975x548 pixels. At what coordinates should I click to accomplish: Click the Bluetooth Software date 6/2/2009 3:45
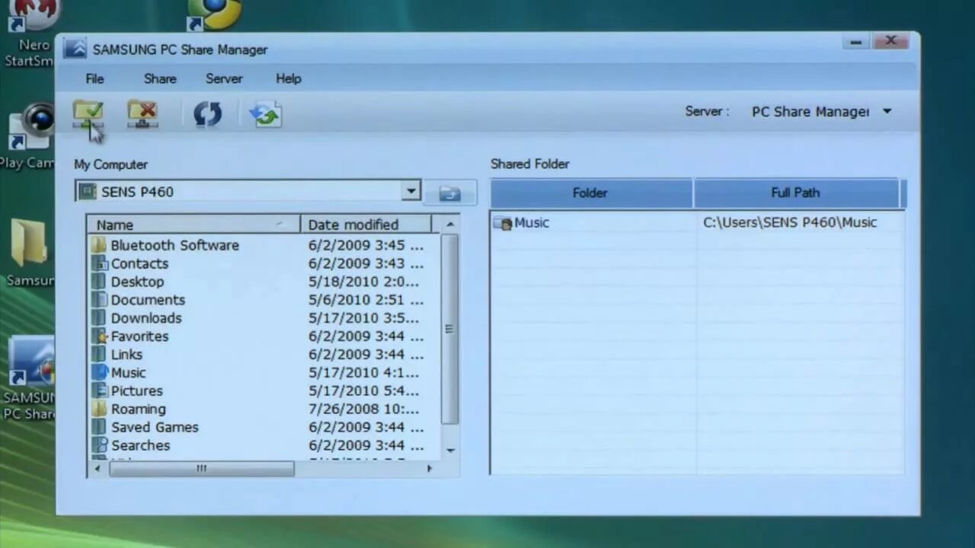[x=366, y=245]
